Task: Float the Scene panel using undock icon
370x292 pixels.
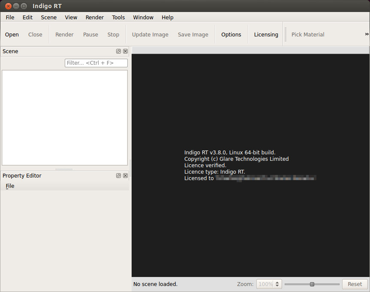Action: click(x=118, y=51)
